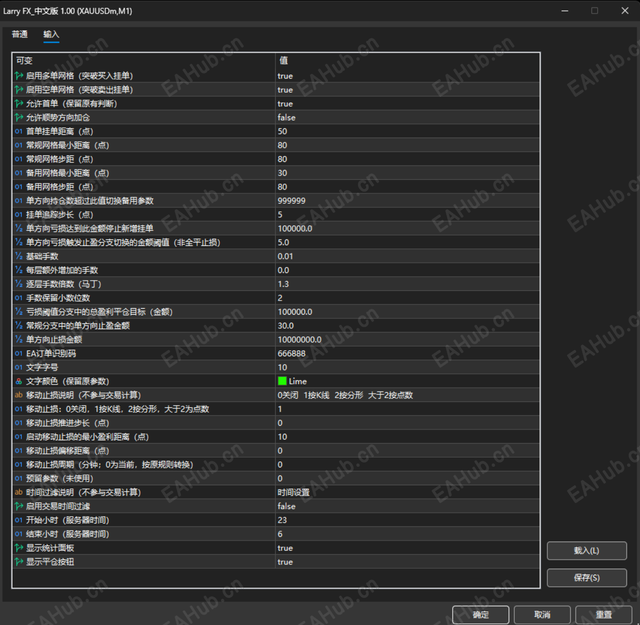Image resolution: width=640 pixels, height=625 pixels.
Task: Click the 时间设置 value cell
Action: click(x=407, y=492)
